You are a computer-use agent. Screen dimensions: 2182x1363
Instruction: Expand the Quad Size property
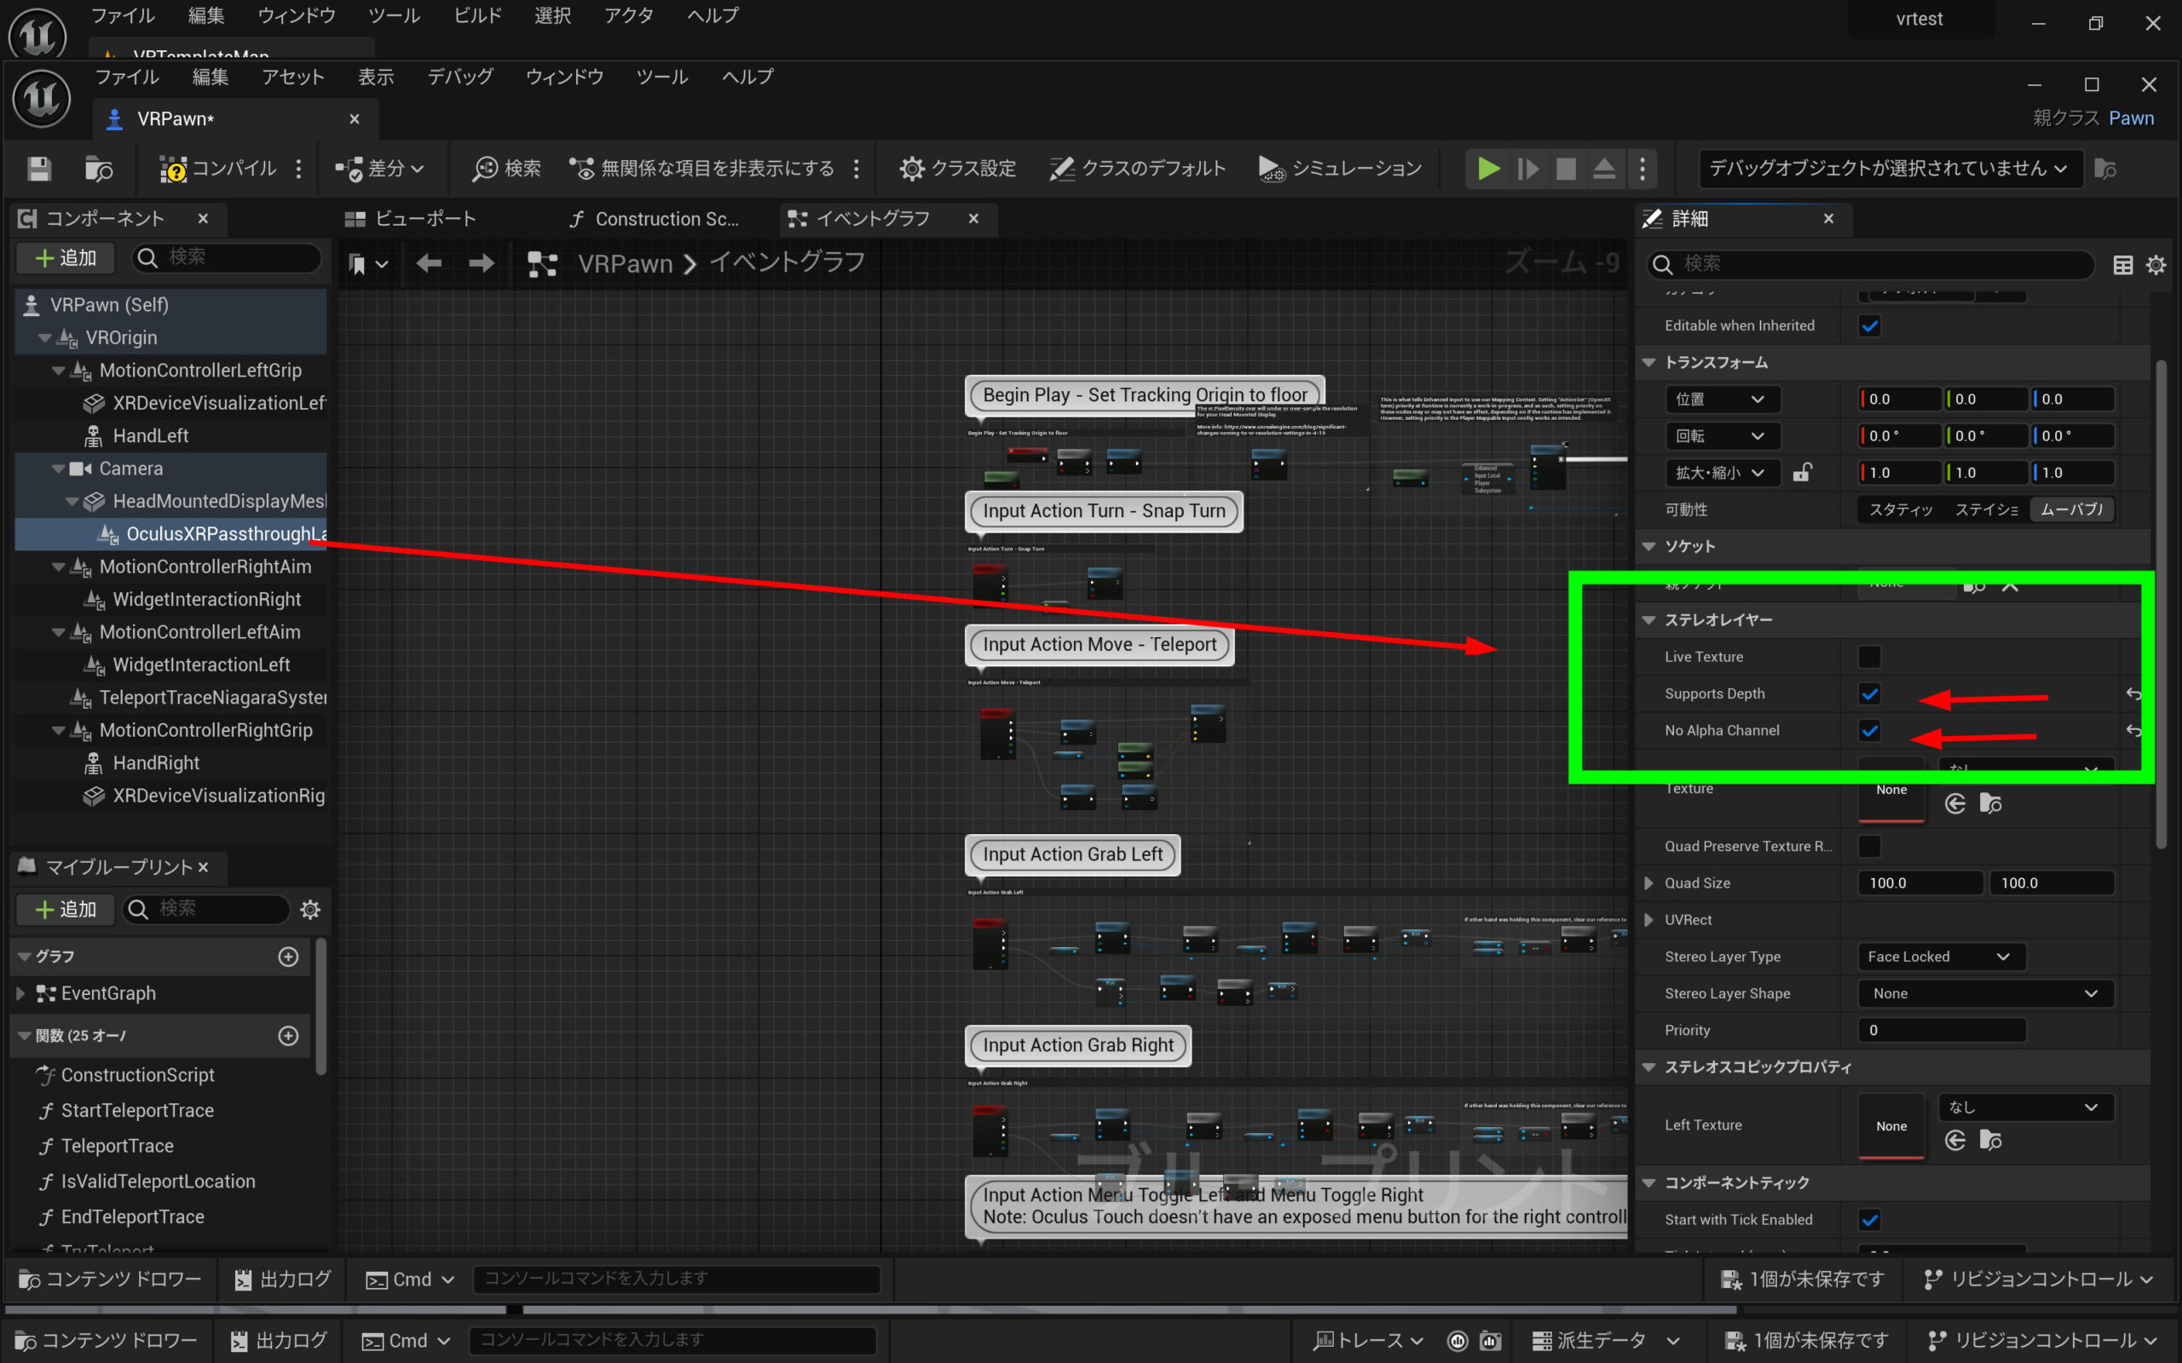1649,883
